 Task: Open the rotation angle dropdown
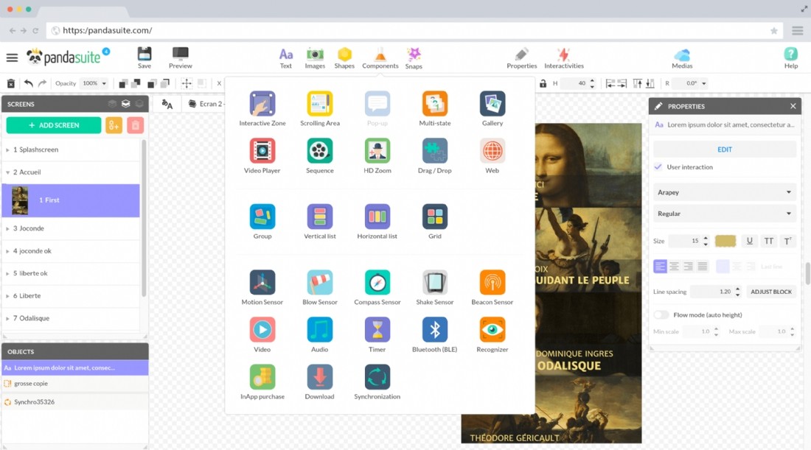(x=704, y=83)
